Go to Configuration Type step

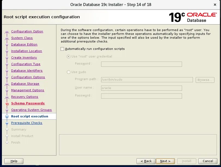coord(26,64)
